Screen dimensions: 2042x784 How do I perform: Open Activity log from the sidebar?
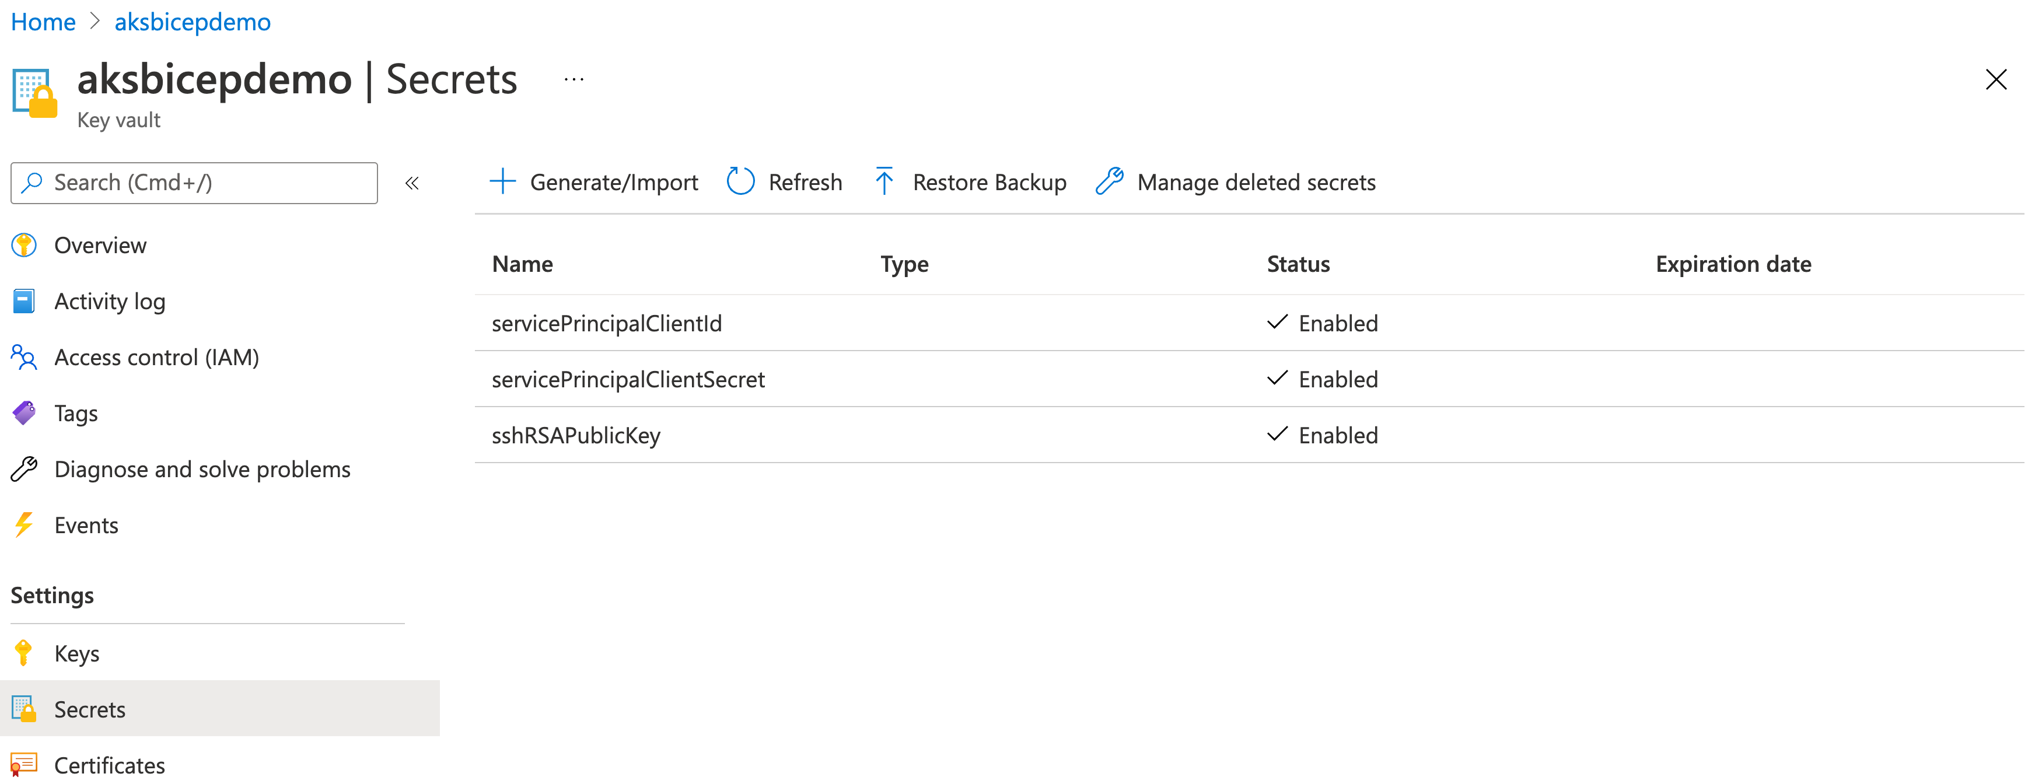tap(110, 302)
